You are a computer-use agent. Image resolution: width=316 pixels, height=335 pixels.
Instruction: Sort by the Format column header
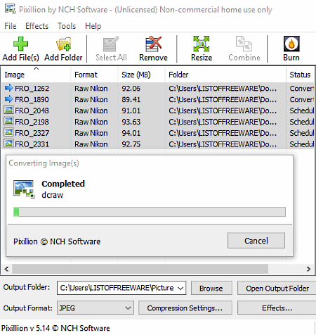point(94,75)
